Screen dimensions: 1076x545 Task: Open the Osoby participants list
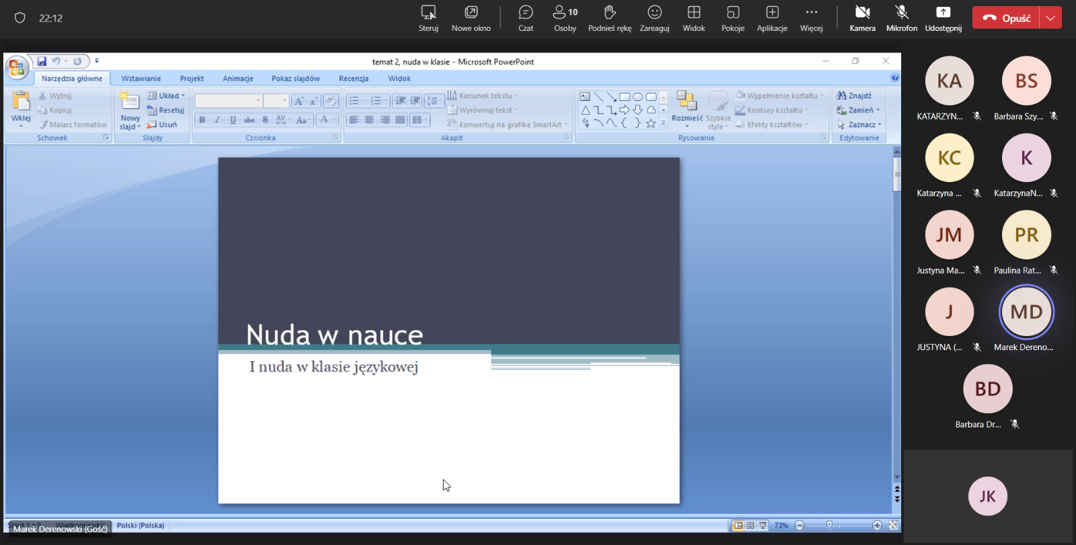tap(565, 18)
